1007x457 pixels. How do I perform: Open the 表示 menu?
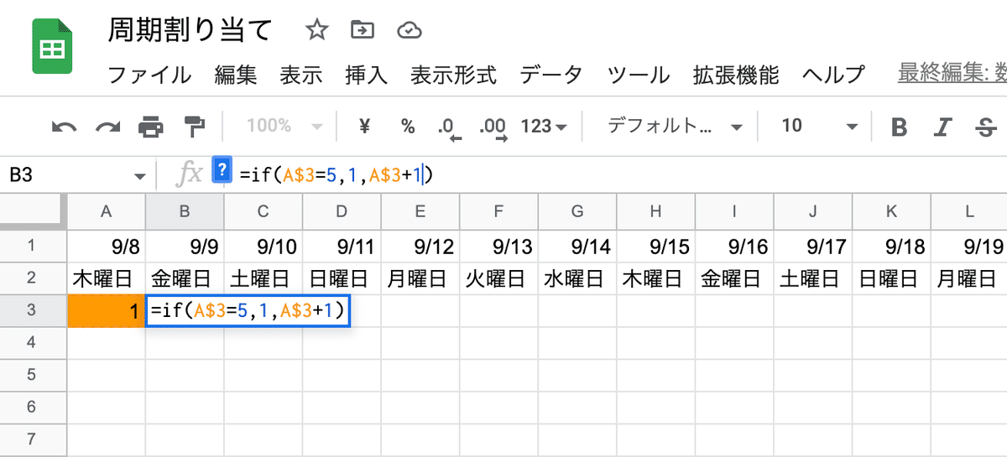coord(301,75)
